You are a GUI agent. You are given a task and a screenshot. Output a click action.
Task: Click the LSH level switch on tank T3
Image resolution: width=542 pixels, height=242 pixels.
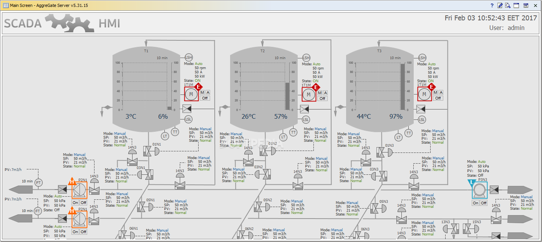click(x=422, y=58)
